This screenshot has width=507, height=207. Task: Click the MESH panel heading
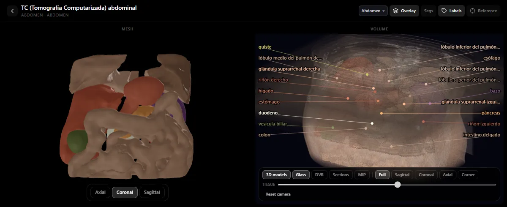coord(127,29)
